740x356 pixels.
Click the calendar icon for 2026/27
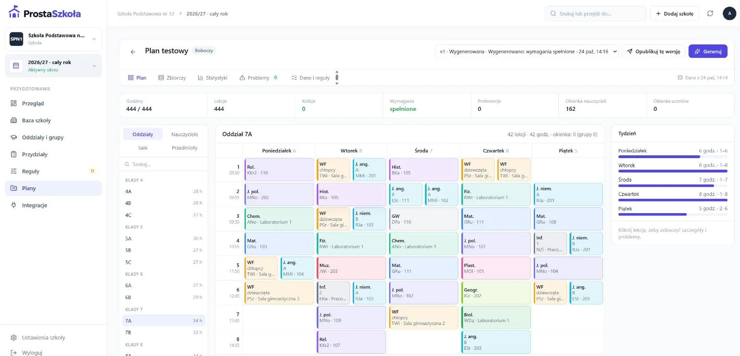(x=16, y=66)
